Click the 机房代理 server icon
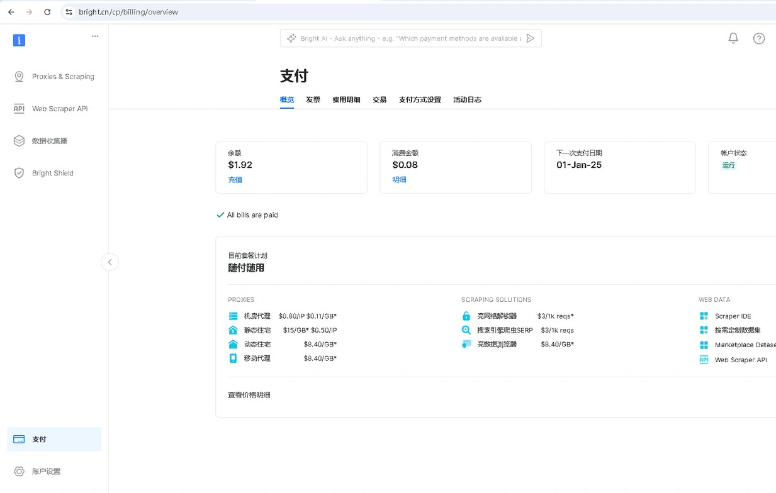Viewport: 776px width, 493px height. click(x=233, y=316)
